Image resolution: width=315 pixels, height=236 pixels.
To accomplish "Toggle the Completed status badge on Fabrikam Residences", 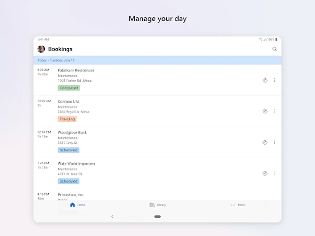I will [69, 88].
